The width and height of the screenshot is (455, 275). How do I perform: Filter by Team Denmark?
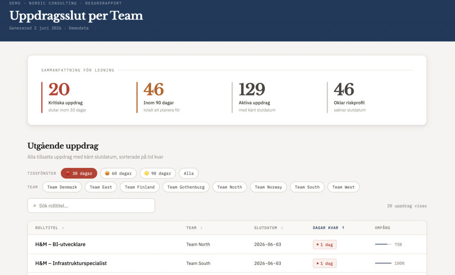coord(62,187)
